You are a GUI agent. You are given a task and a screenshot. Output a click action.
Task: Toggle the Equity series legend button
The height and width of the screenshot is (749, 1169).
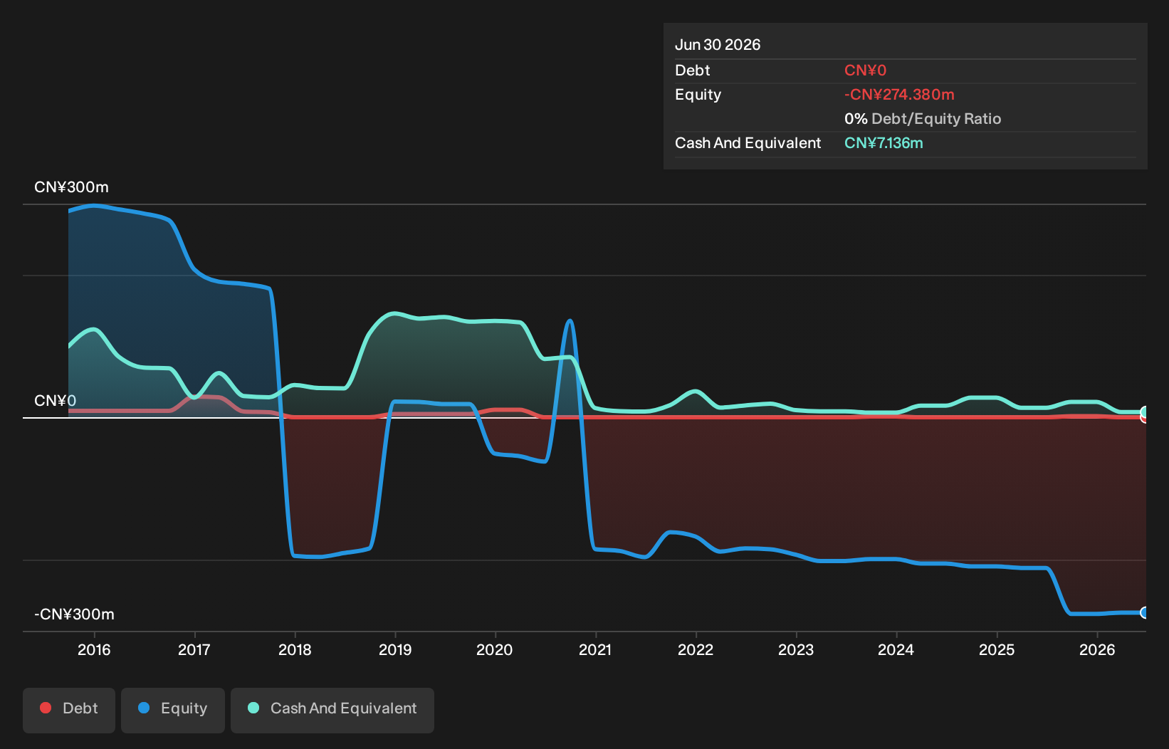(x=173, y=710)
